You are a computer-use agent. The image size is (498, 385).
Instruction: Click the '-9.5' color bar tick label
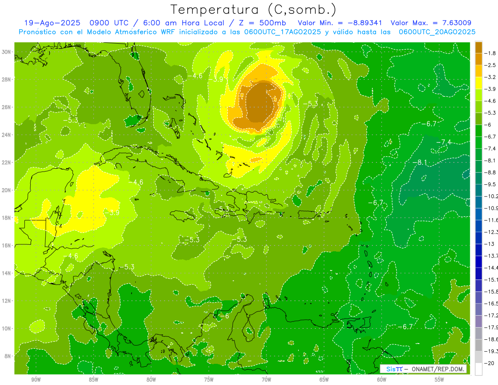point(491,184)
